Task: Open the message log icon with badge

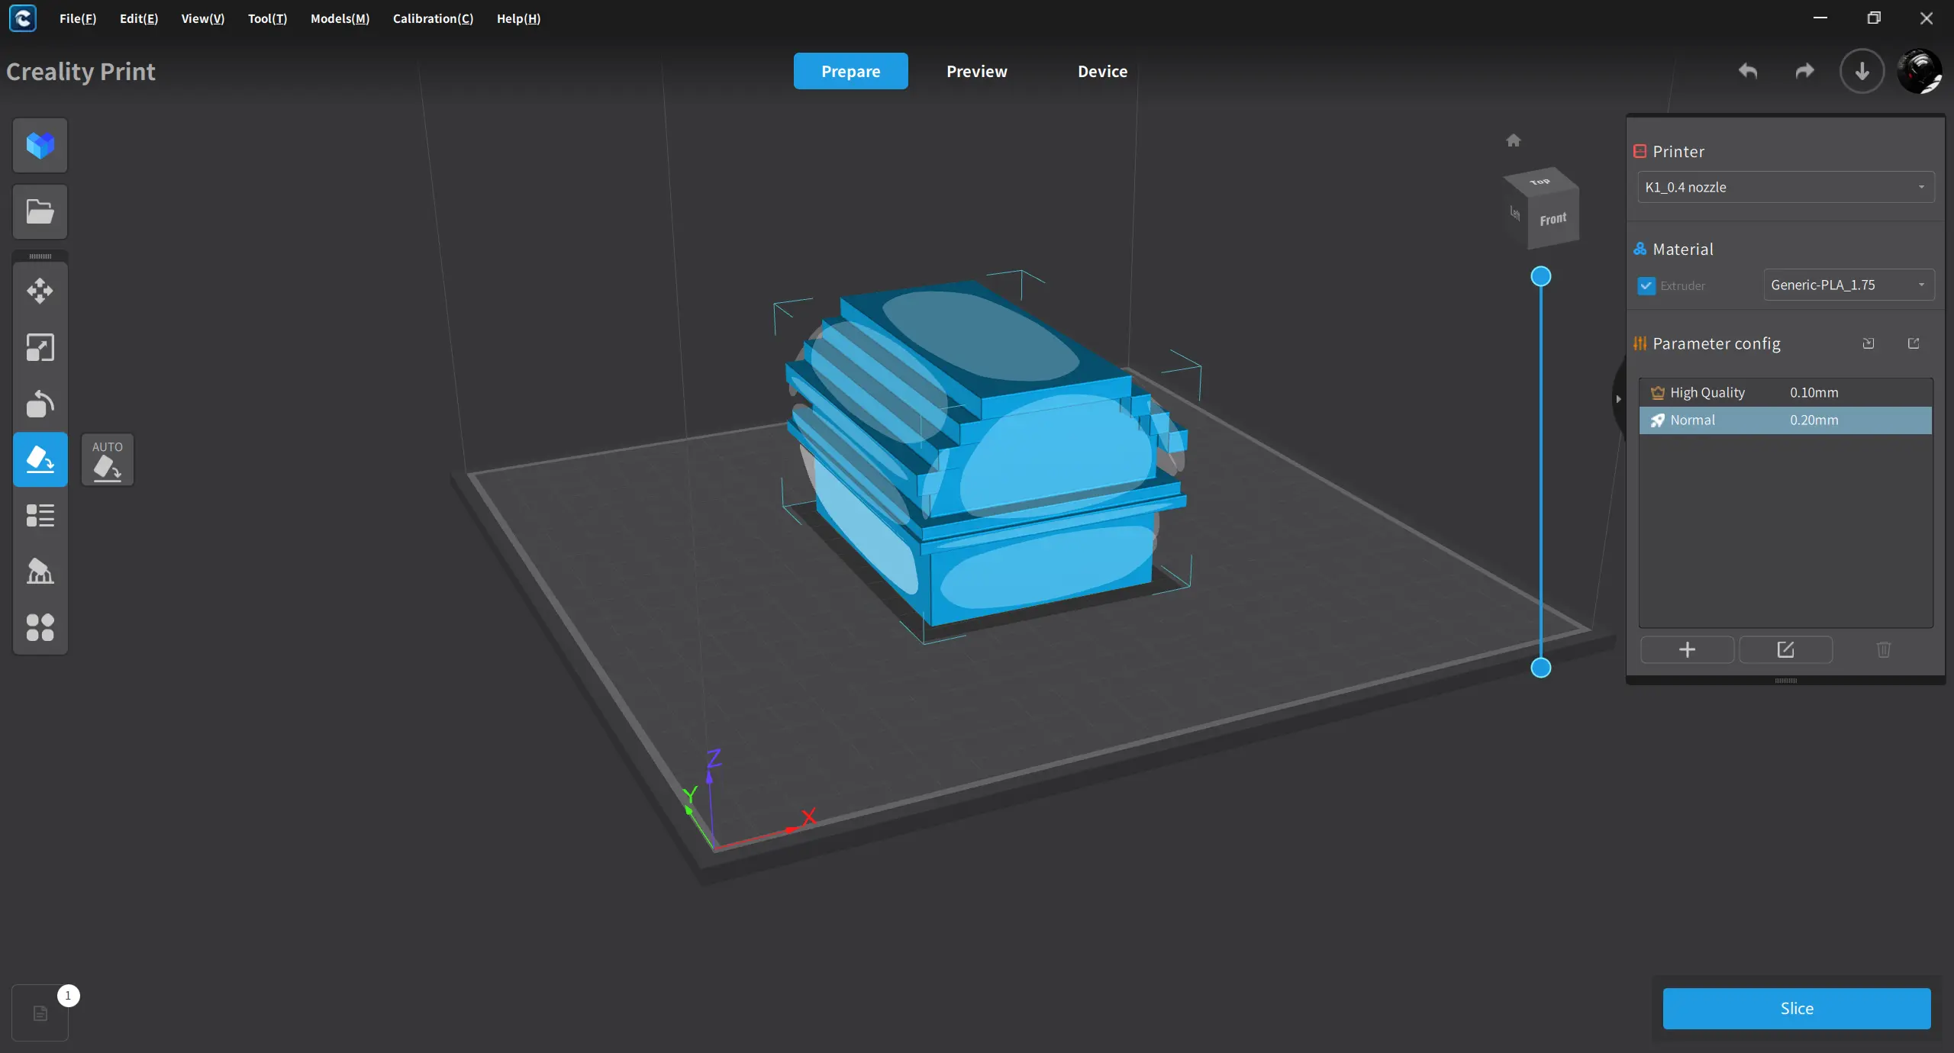Action: point(40,1013)
